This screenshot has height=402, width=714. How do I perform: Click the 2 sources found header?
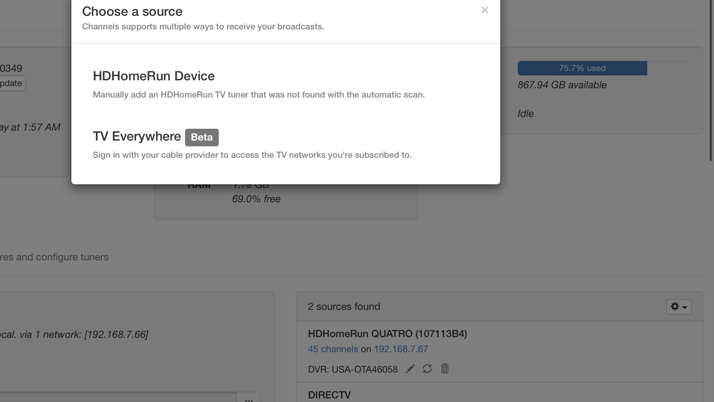(x=344, y=307)
